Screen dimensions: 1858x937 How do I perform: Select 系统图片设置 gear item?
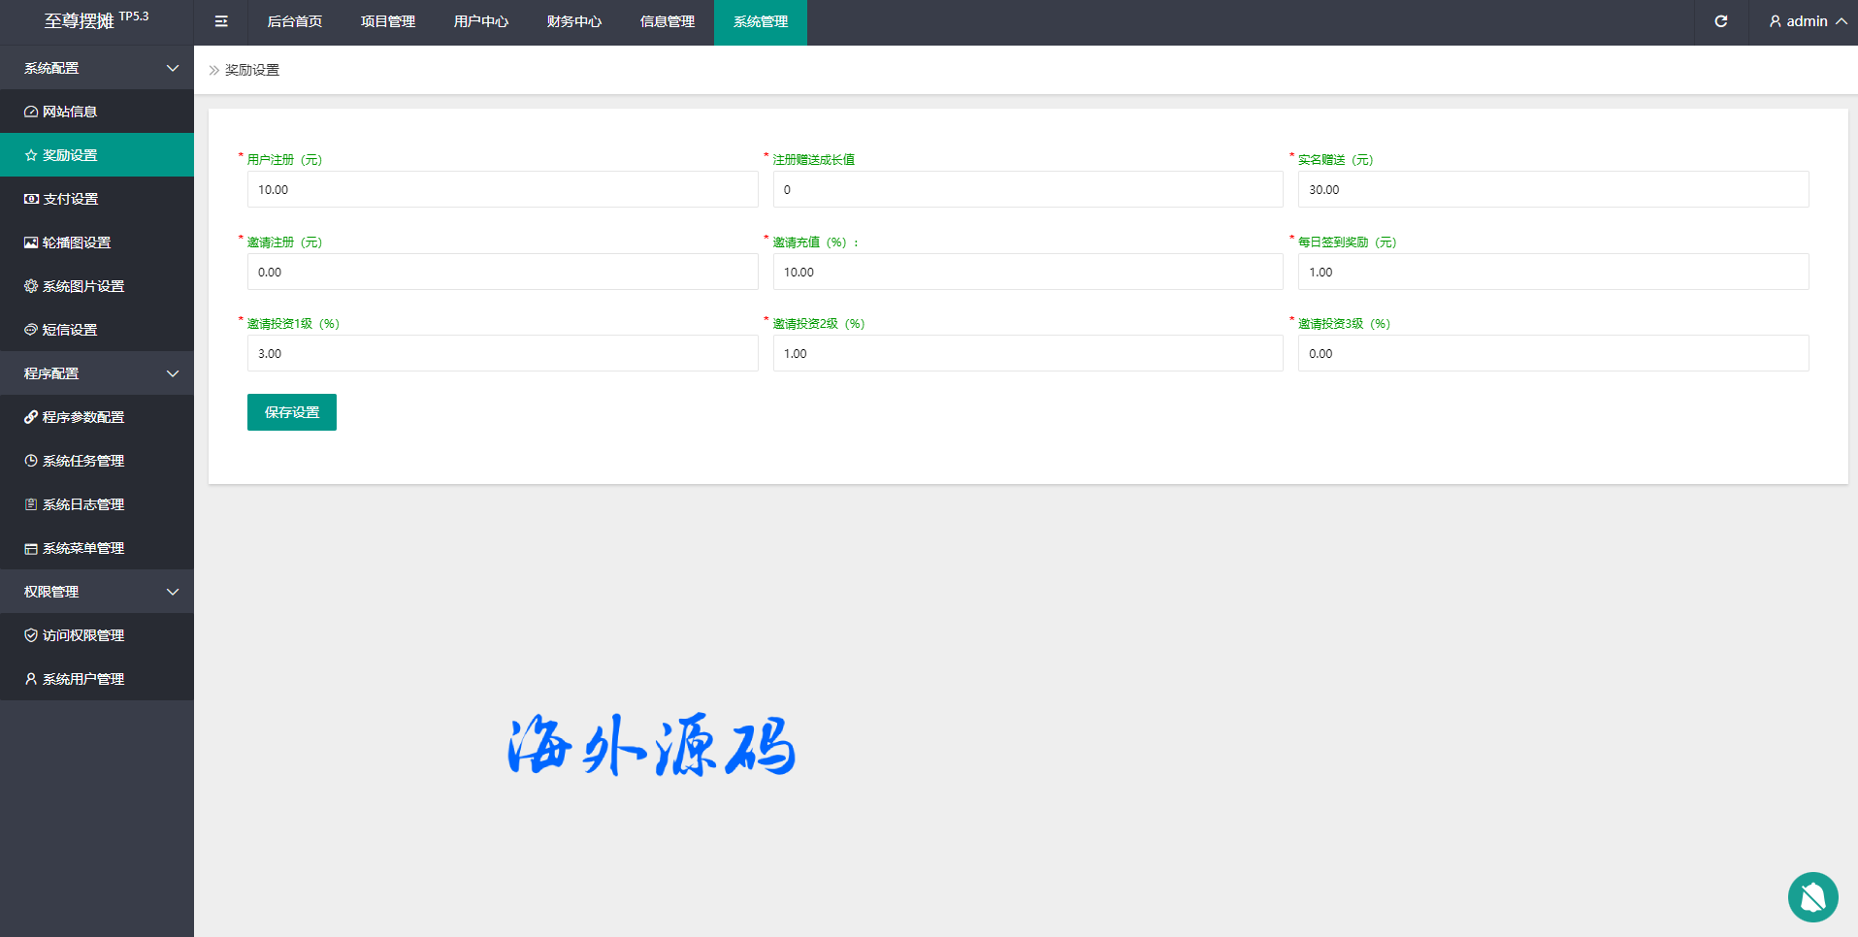pos(31,286)
